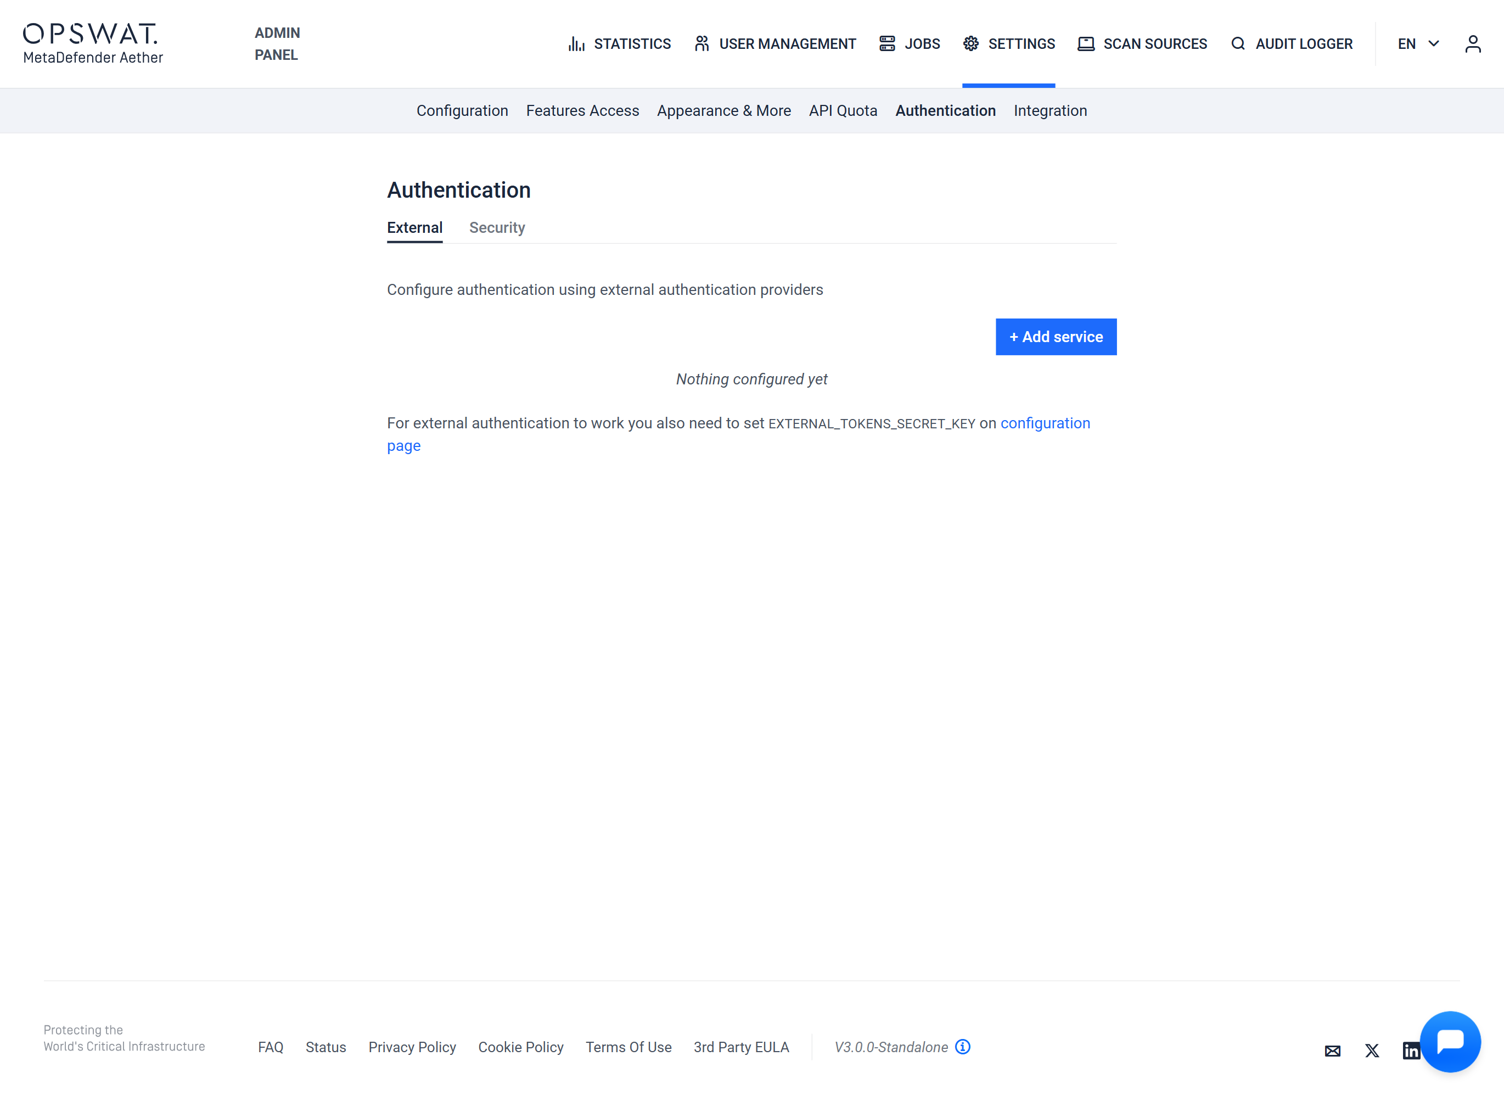Viewport: 1504px width, 1095px height.
Task: Open the X social media icon
Action: pos(1372,1051)
